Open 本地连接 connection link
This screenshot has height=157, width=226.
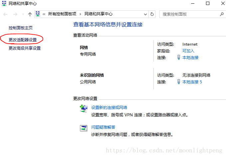coord(190,57)
